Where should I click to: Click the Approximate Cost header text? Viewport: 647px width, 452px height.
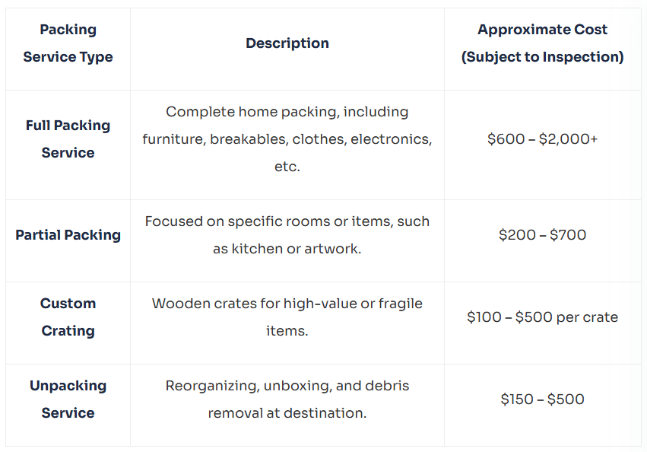click(542, 30)
